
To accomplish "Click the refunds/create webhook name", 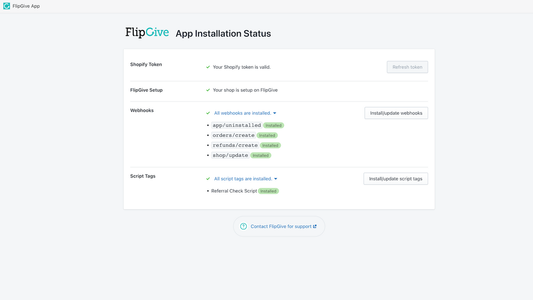I will coord(235,145).
